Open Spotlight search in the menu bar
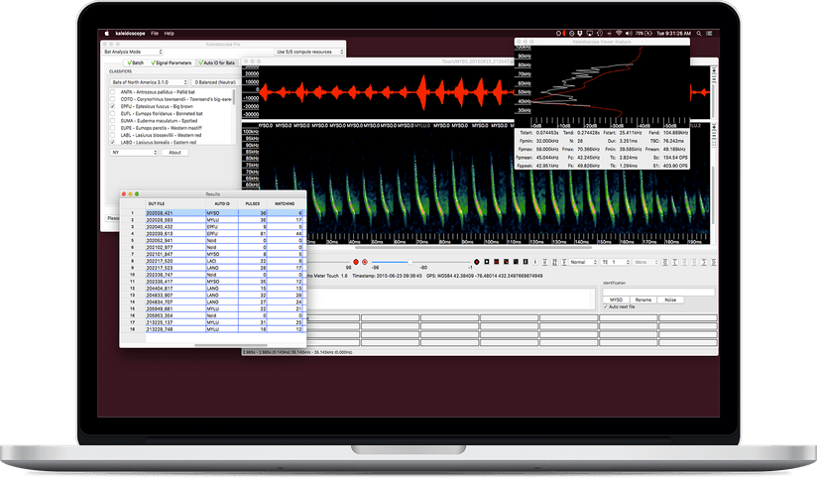 tap(699, 34)
